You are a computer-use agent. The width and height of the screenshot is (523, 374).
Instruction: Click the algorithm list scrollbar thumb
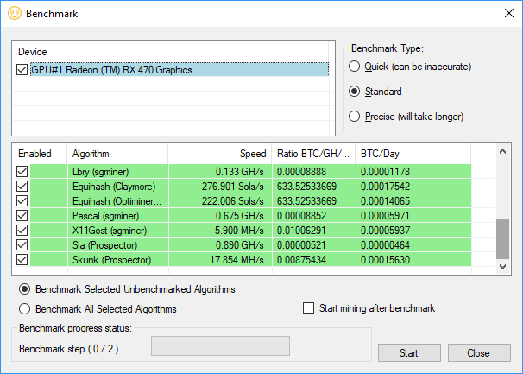(502, 239)
